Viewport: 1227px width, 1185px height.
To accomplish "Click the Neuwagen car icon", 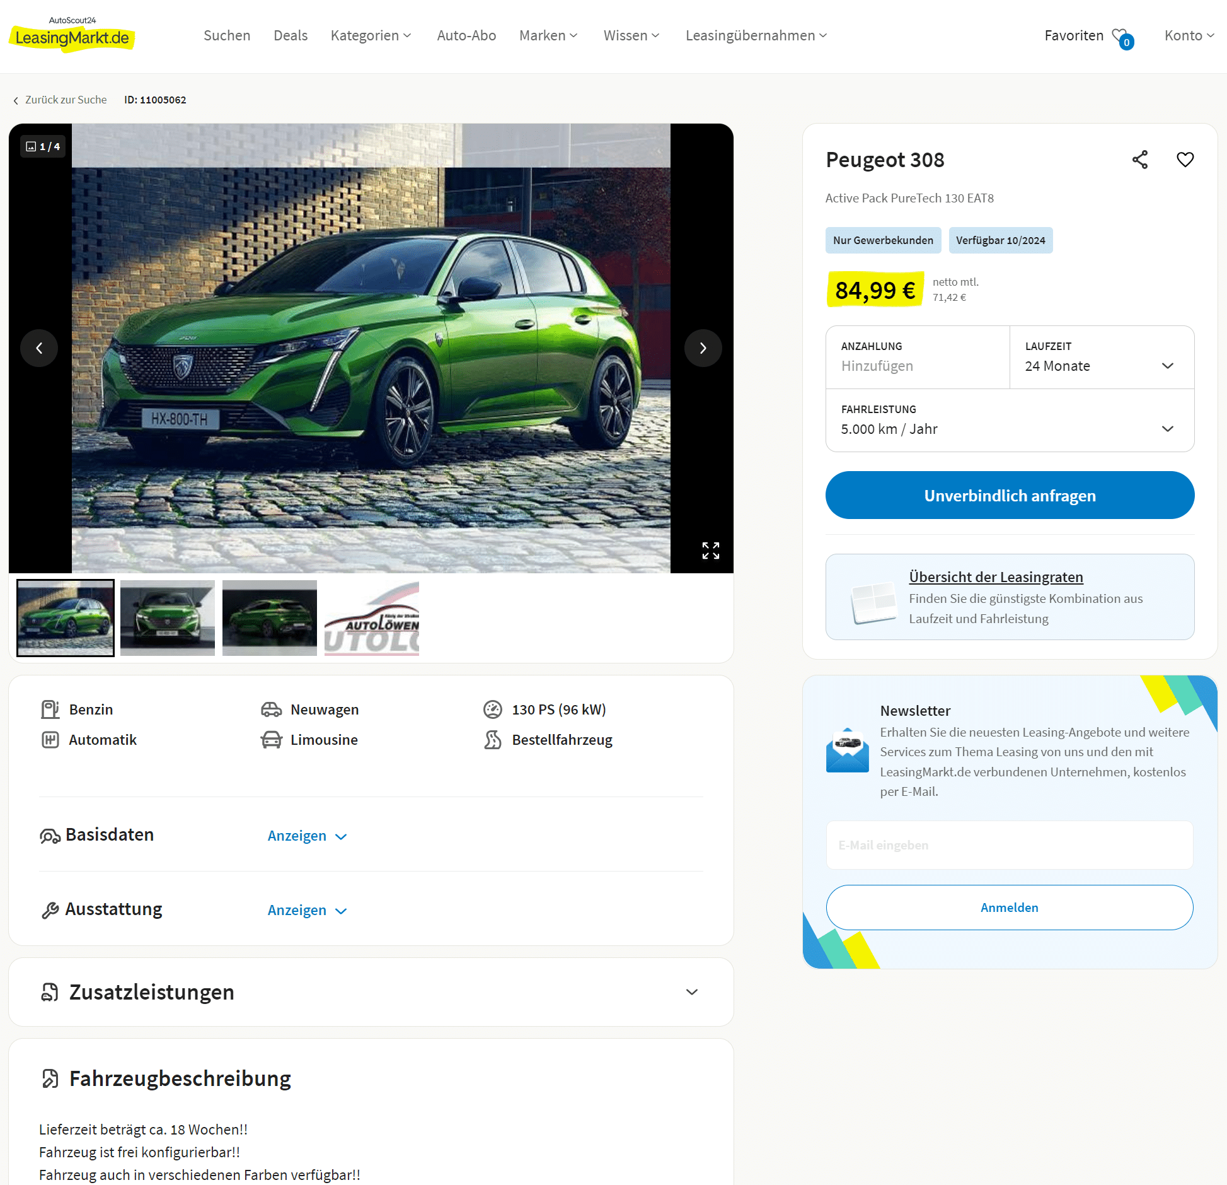I will point(272,709).
